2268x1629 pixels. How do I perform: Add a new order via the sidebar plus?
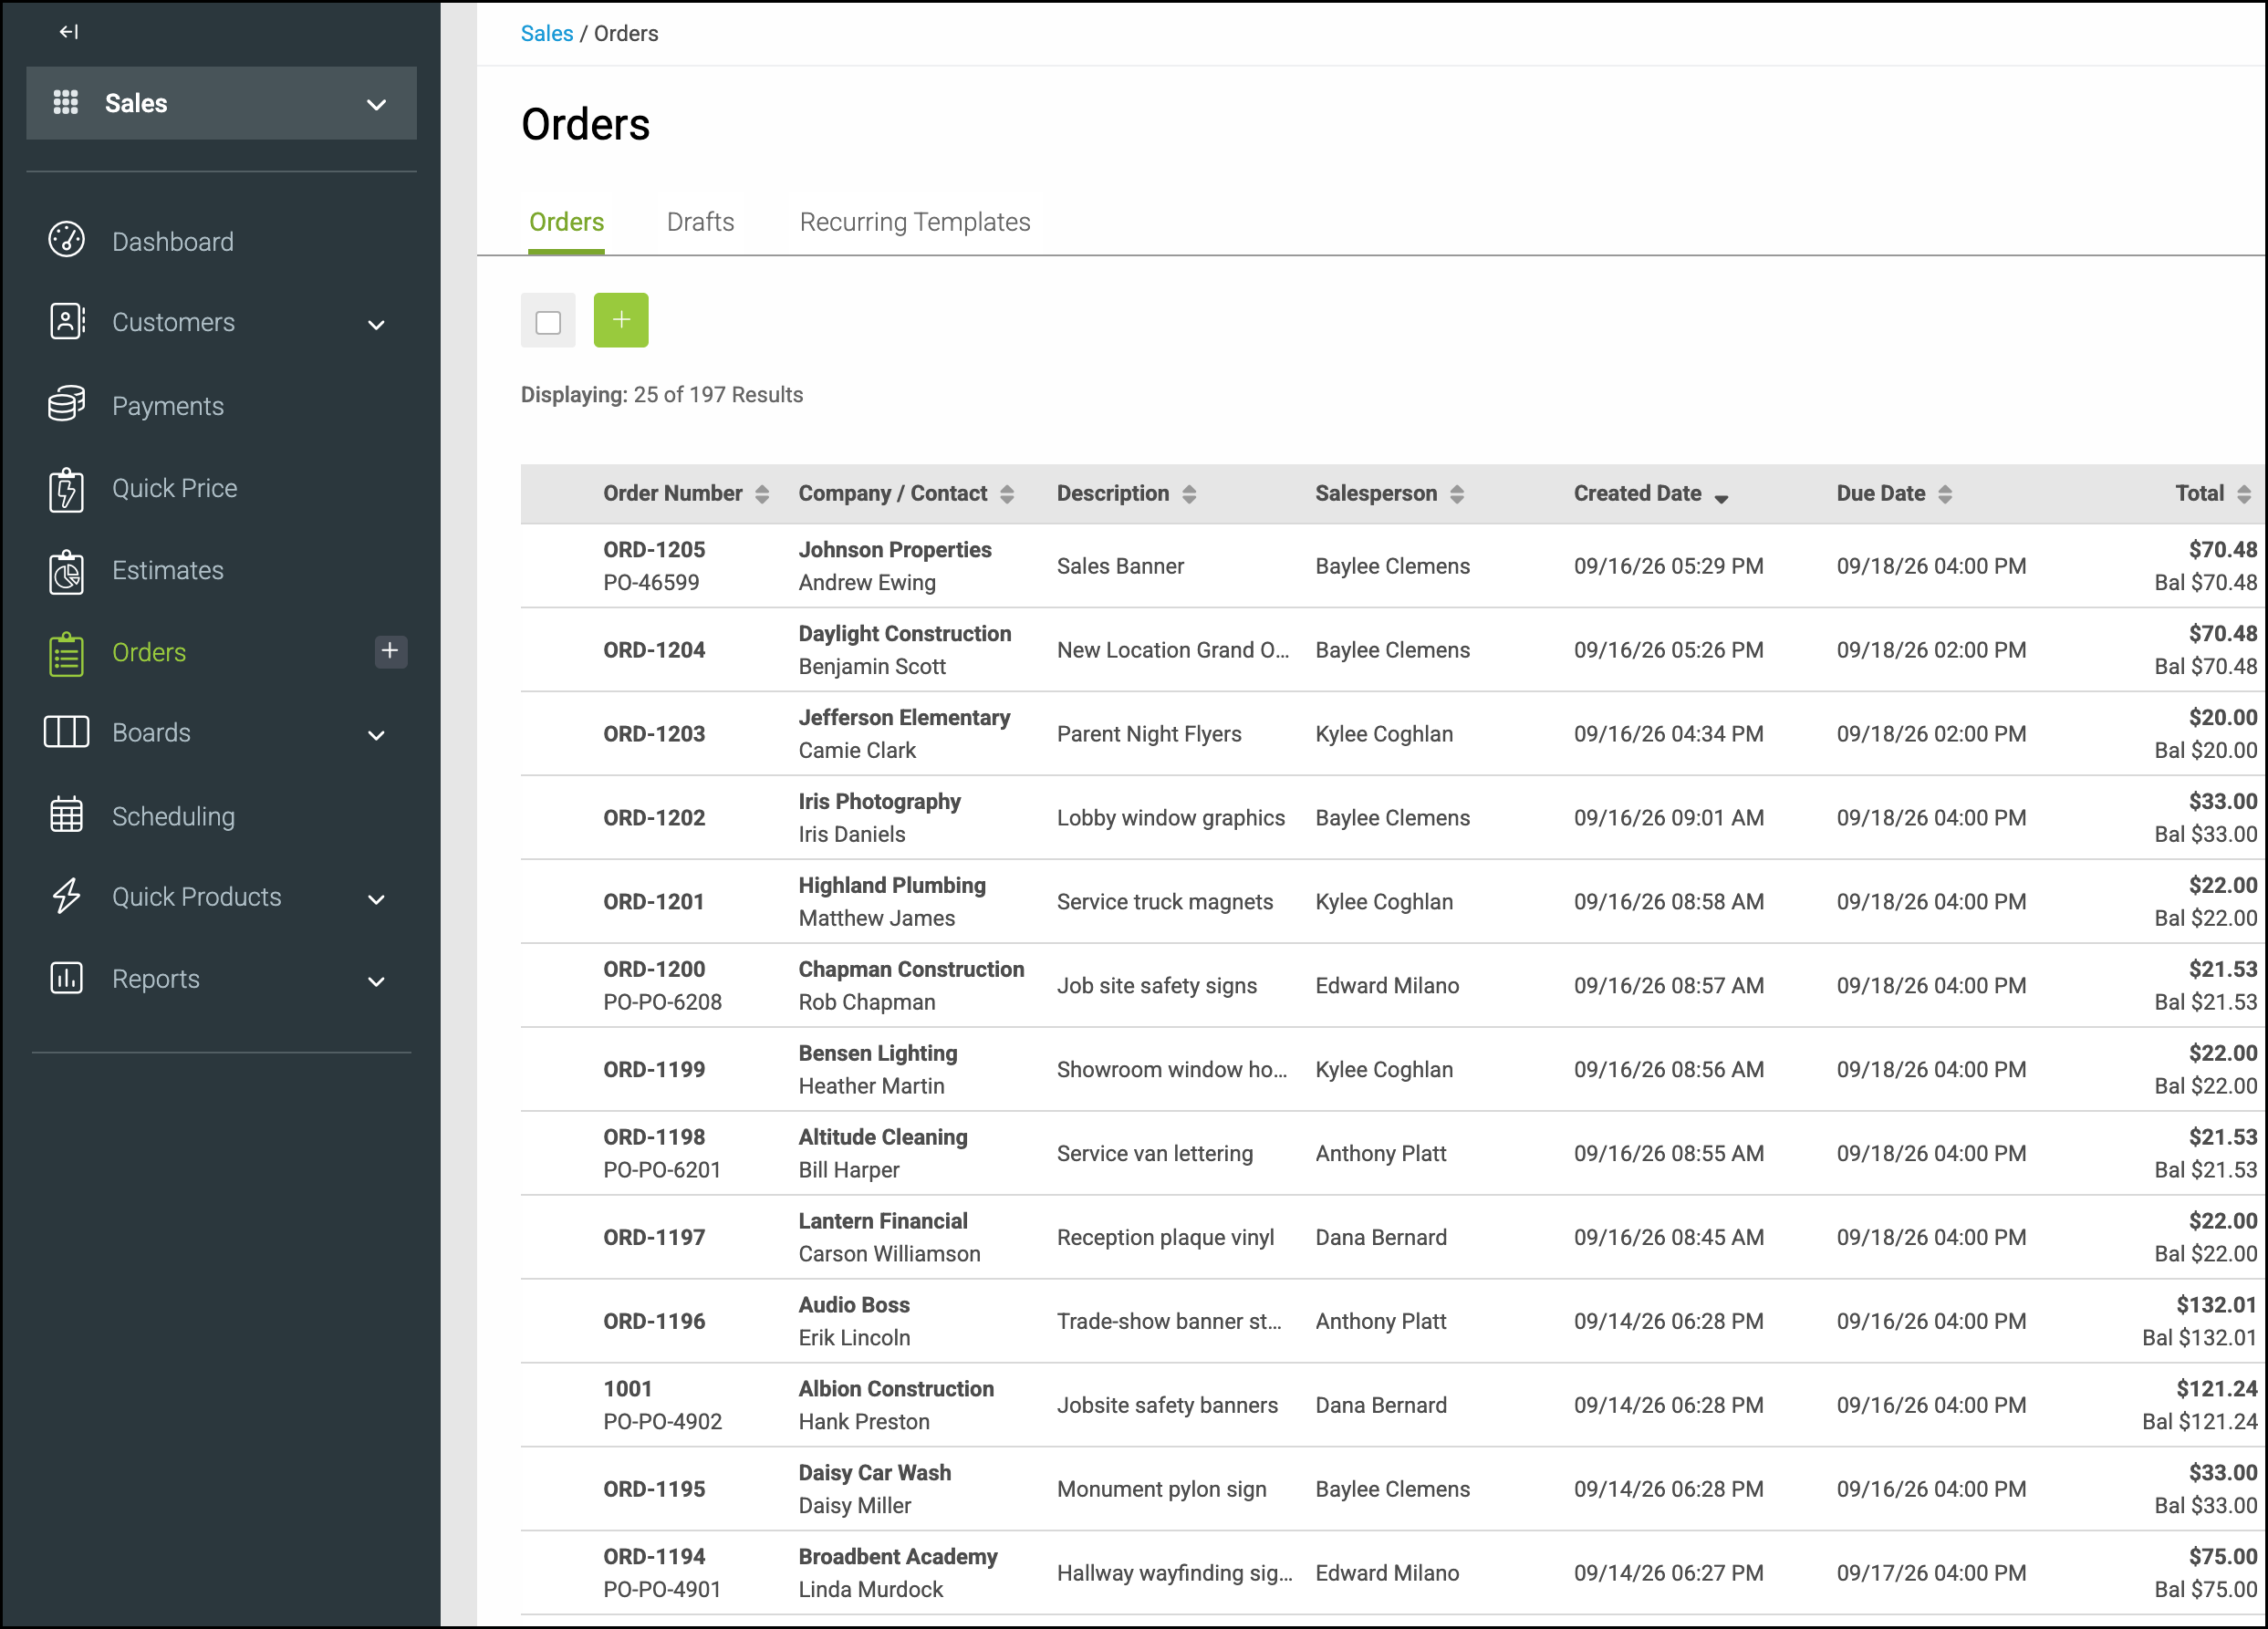click(390, 651)
